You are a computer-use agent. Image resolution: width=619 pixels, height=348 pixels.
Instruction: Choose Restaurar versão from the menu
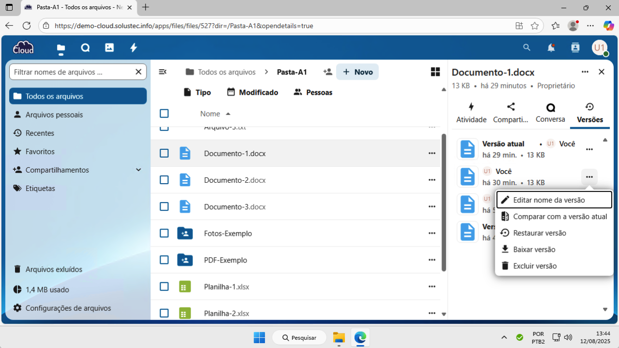tap(539, 233)
